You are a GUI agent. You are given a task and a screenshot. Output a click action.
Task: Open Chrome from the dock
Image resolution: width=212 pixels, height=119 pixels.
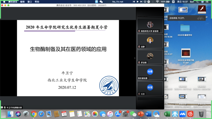[33, 114]
